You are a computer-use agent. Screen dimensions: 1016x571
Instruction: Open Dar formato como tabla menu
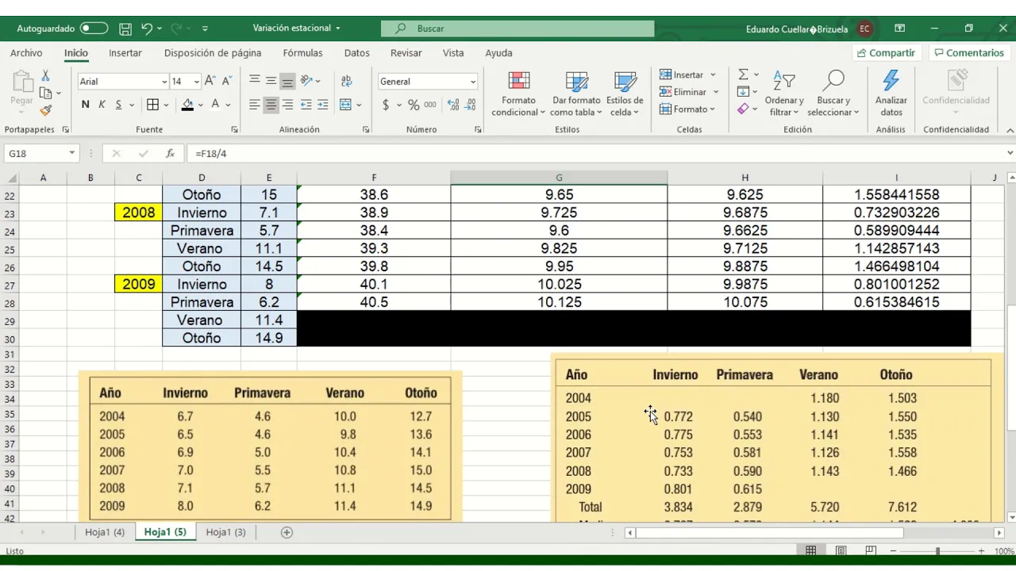(x=576, y=94)
